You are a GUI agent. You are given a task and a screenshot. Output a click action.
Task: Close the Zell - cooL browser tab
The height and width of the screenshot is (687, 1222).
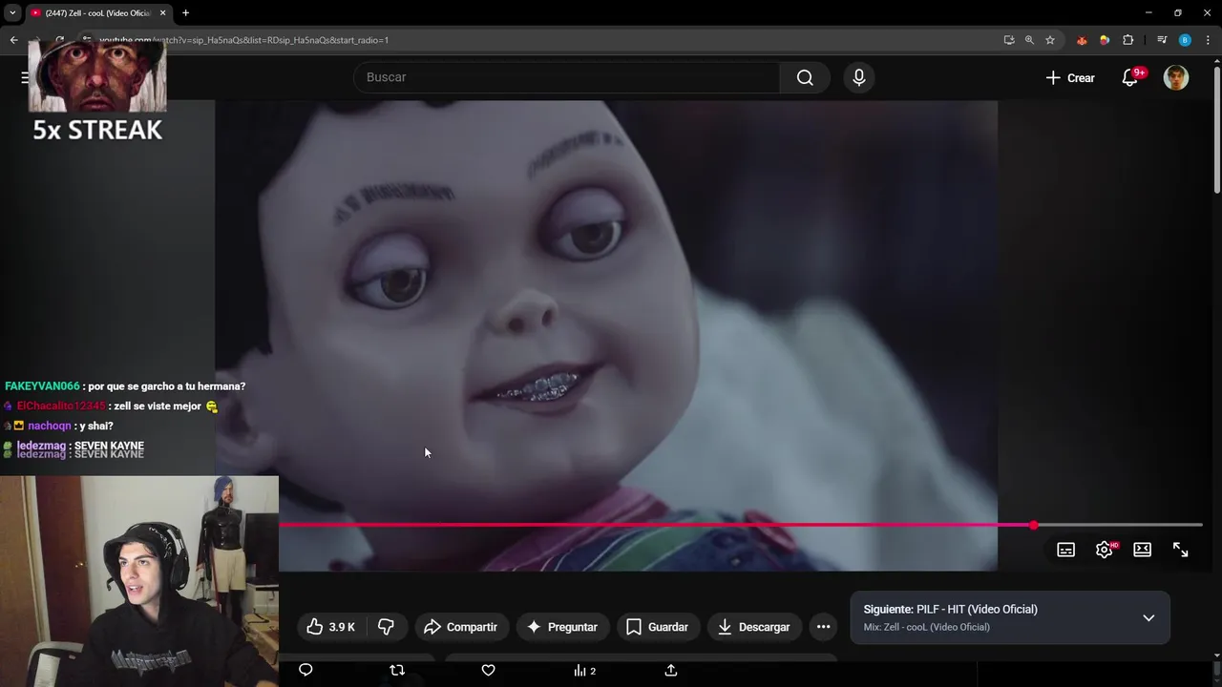point(162,13)
